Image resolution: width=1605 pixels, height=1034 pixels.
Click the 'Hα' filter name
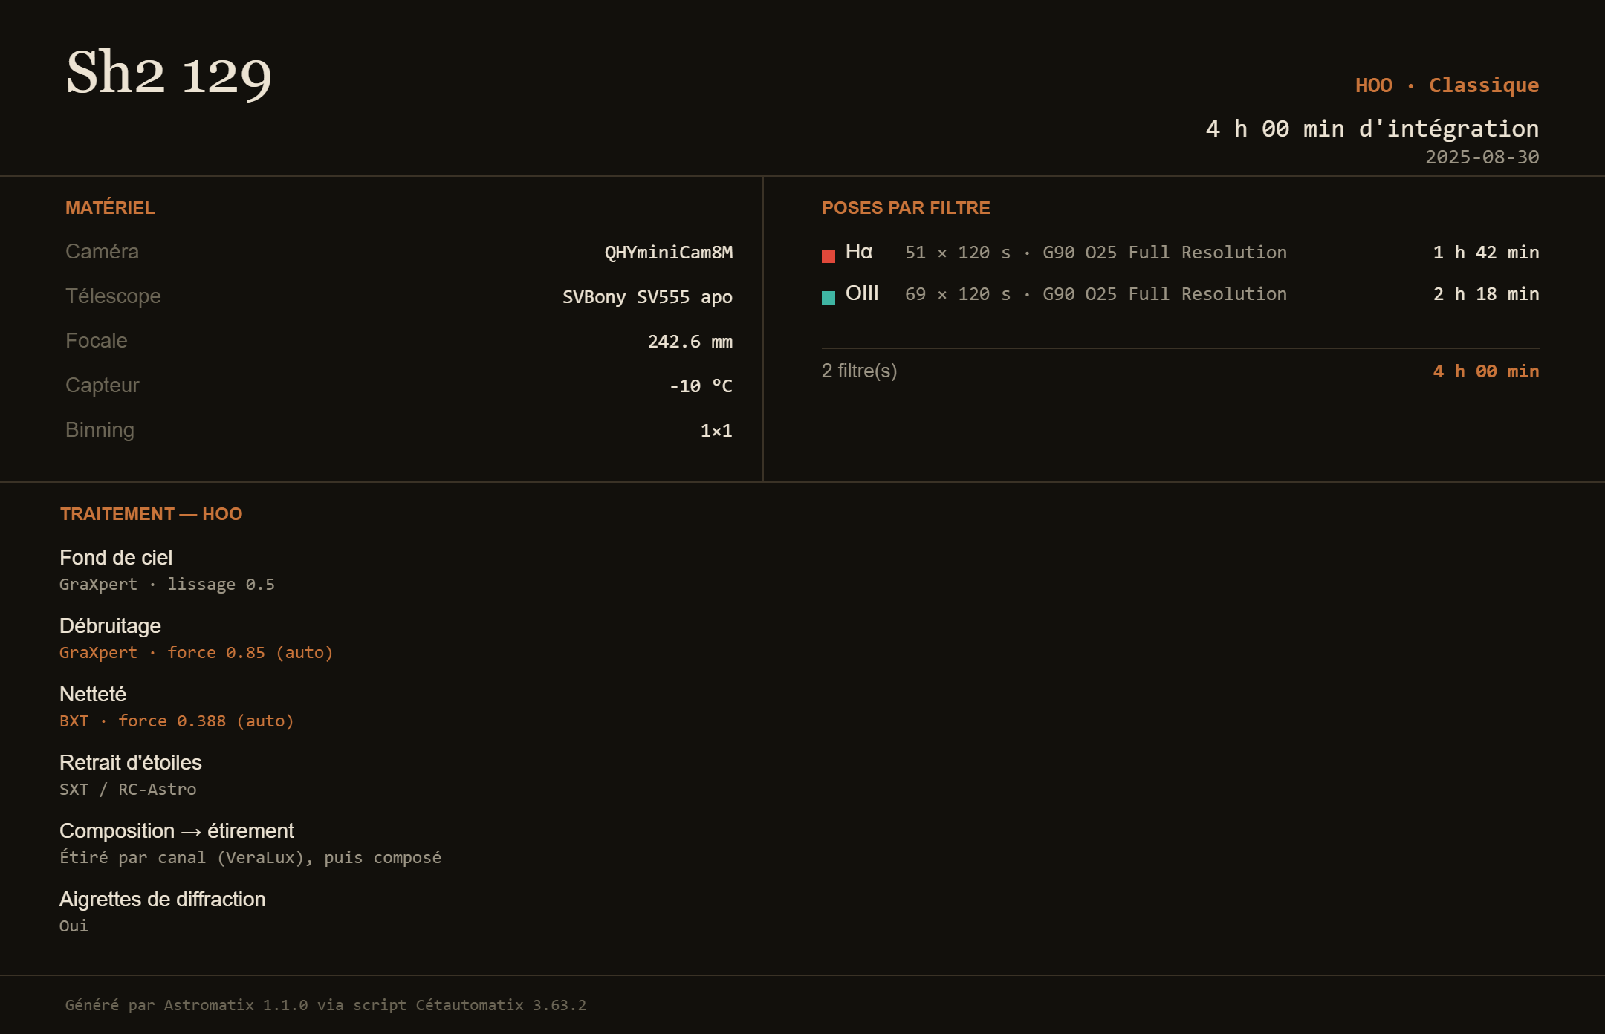[859, 252]
